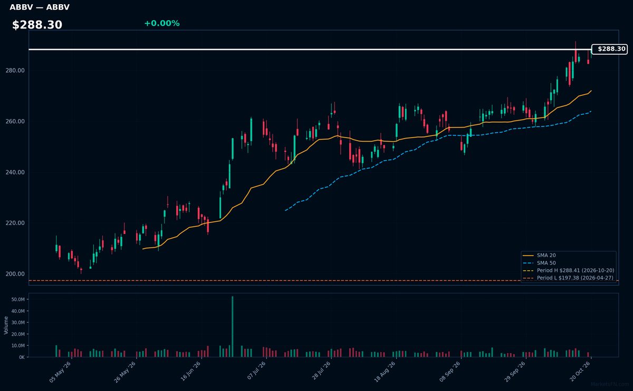Click the 16 Jun '26 date label
The image size is (633, 391).
point(191,371)
